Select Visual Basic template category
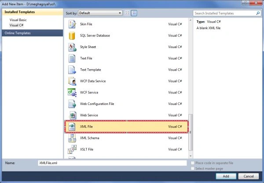The width and height of the screenshot is (264, 183). pos(18,20)
